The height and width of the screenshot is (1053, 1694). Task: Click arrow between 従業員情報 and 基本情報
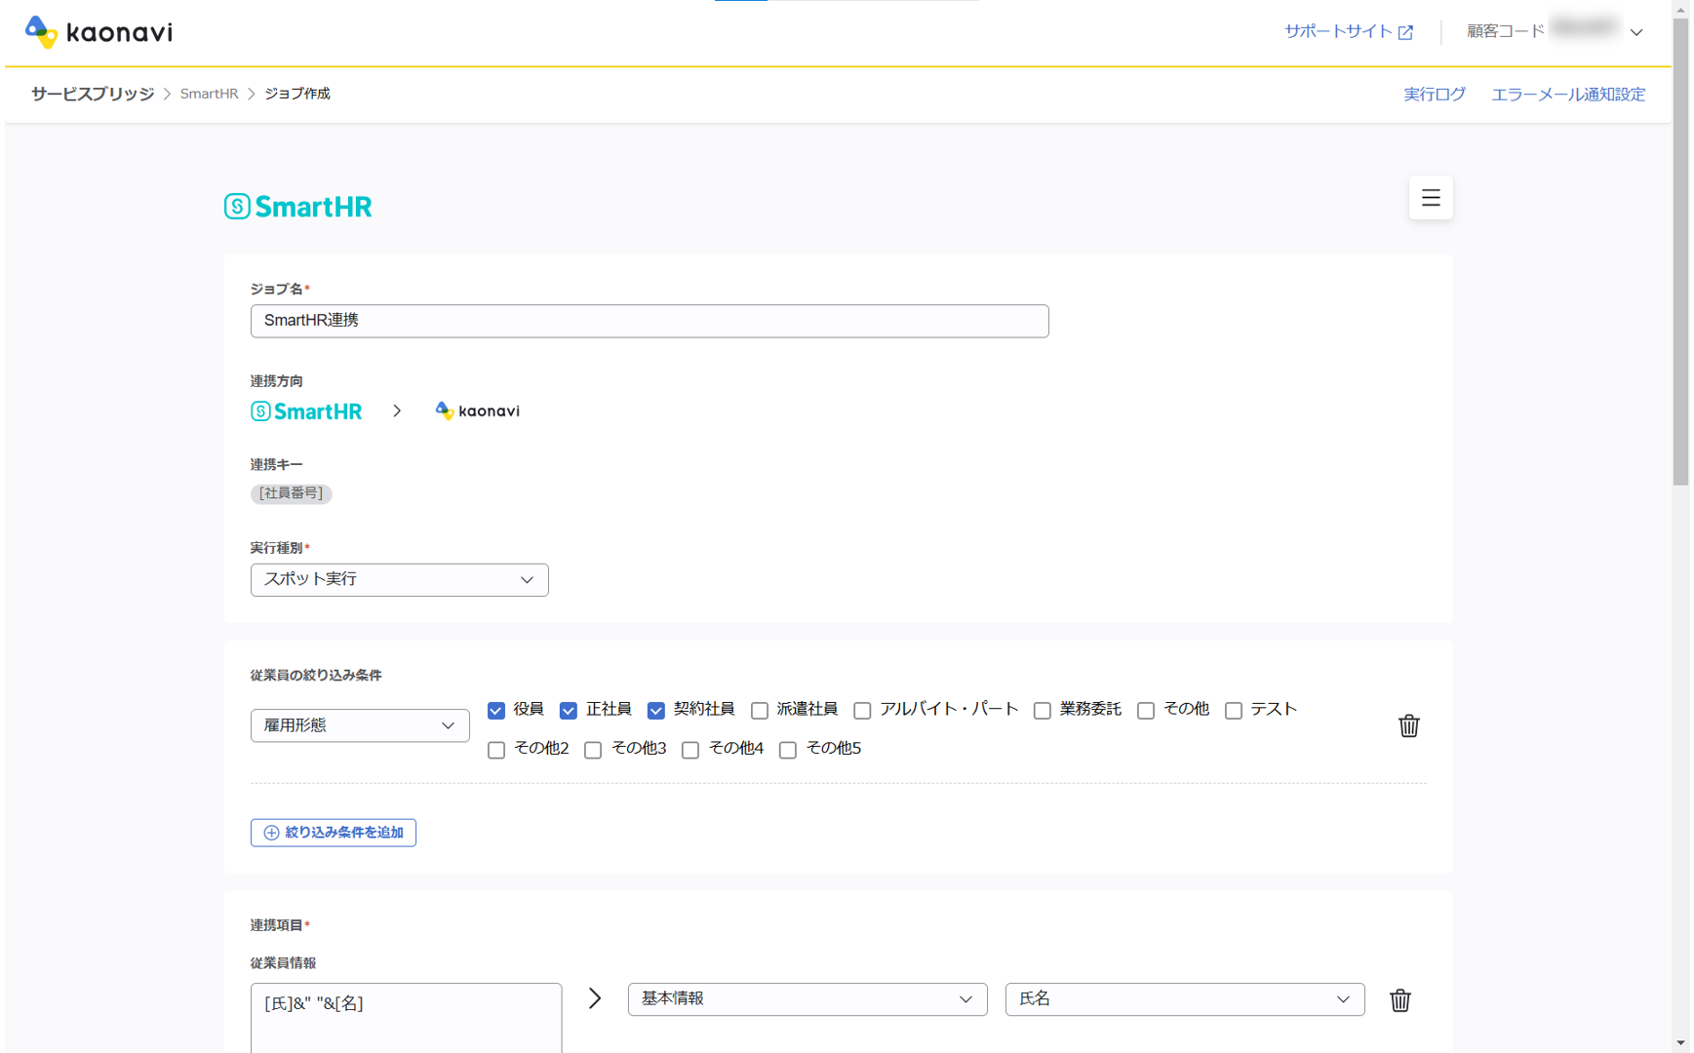pos(595,998)
